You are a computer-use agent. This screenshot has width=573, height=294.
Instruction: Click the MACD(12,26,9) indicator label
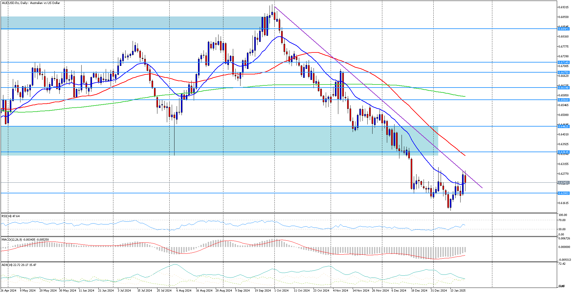pos(25,240)
